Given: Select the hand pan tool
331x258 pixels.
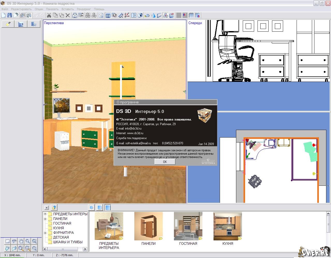Looking at the screenshot, I should pos(21,241).
